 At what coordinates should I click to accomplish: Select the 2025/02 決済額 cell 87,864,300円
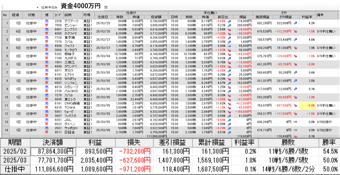53,151
